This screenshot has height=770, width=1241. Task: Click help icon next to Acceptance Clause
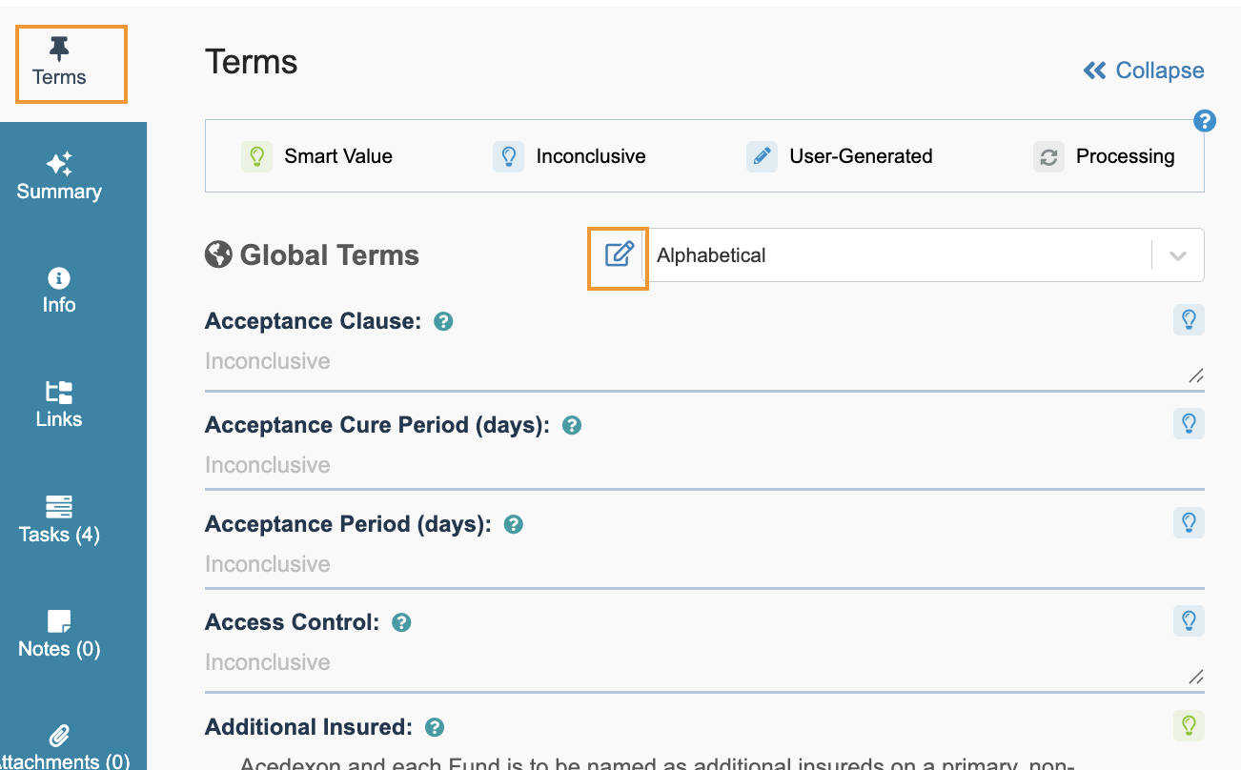click(x=443, y=322)
